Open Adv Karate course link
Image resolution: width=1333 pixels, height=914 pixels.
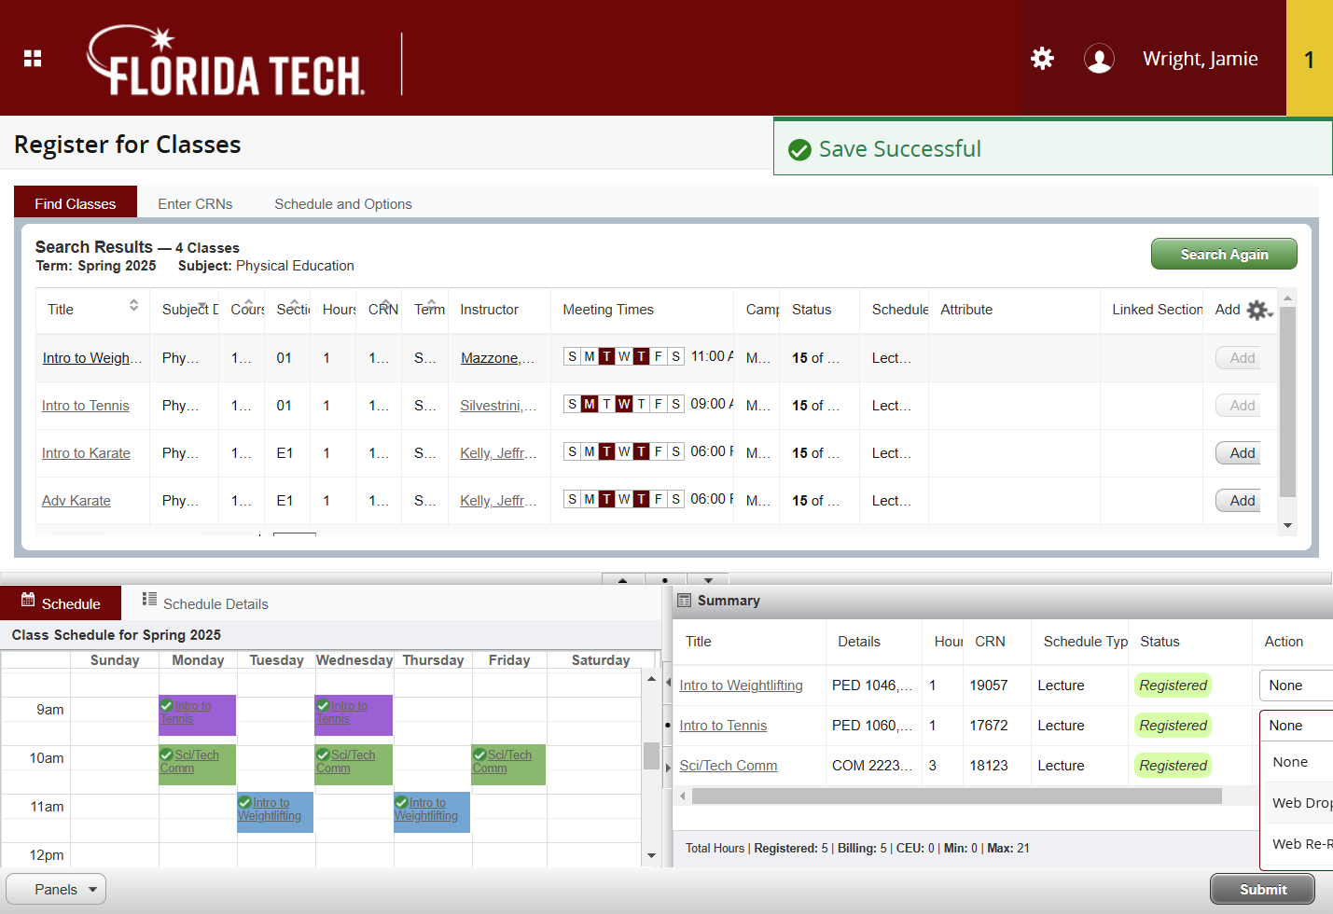(76, 501)
